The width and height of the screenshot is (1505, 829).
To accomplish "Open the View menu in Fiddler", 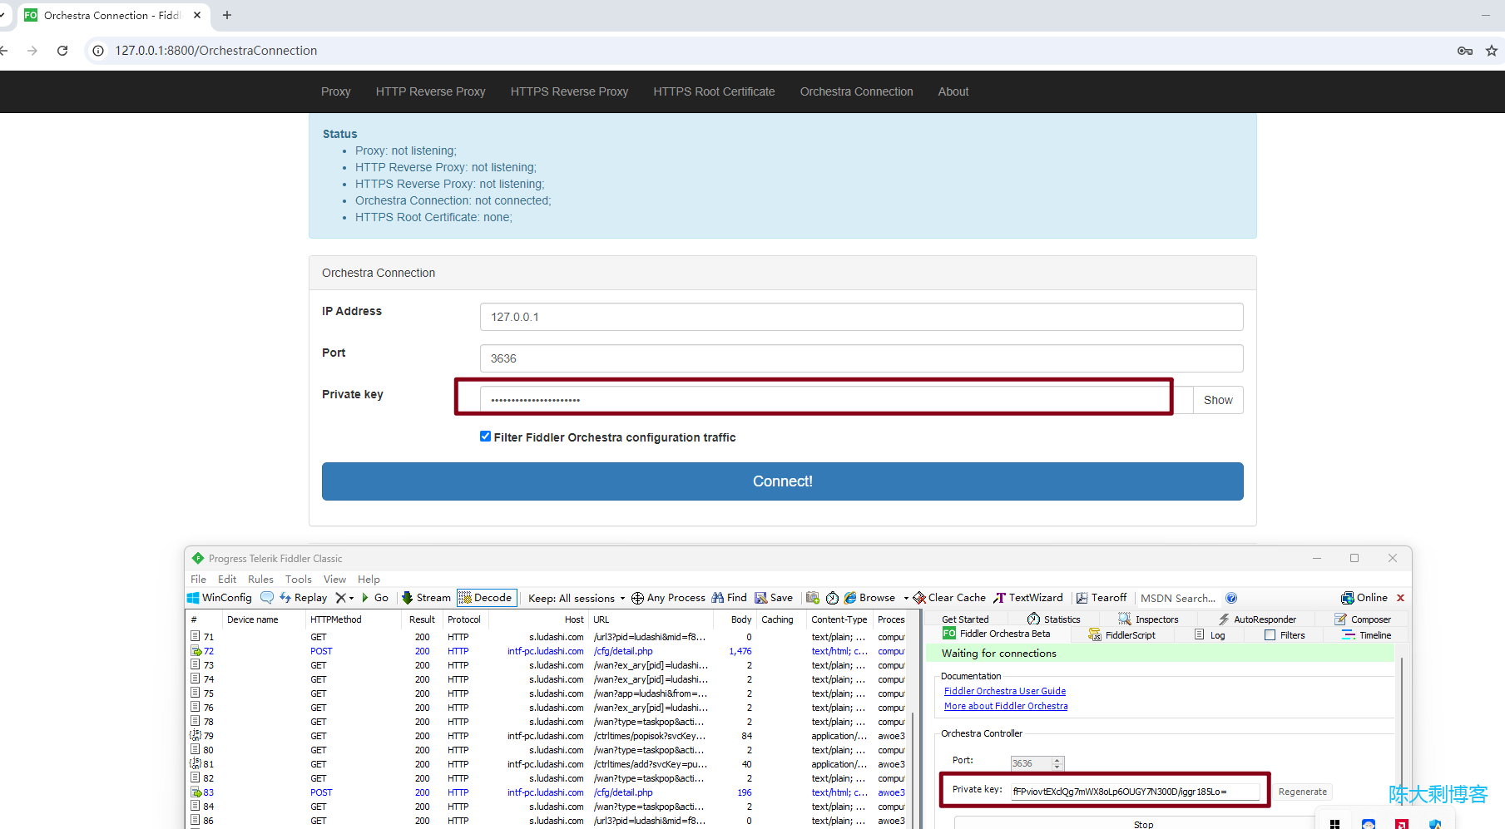I will [x=334, y=580].
